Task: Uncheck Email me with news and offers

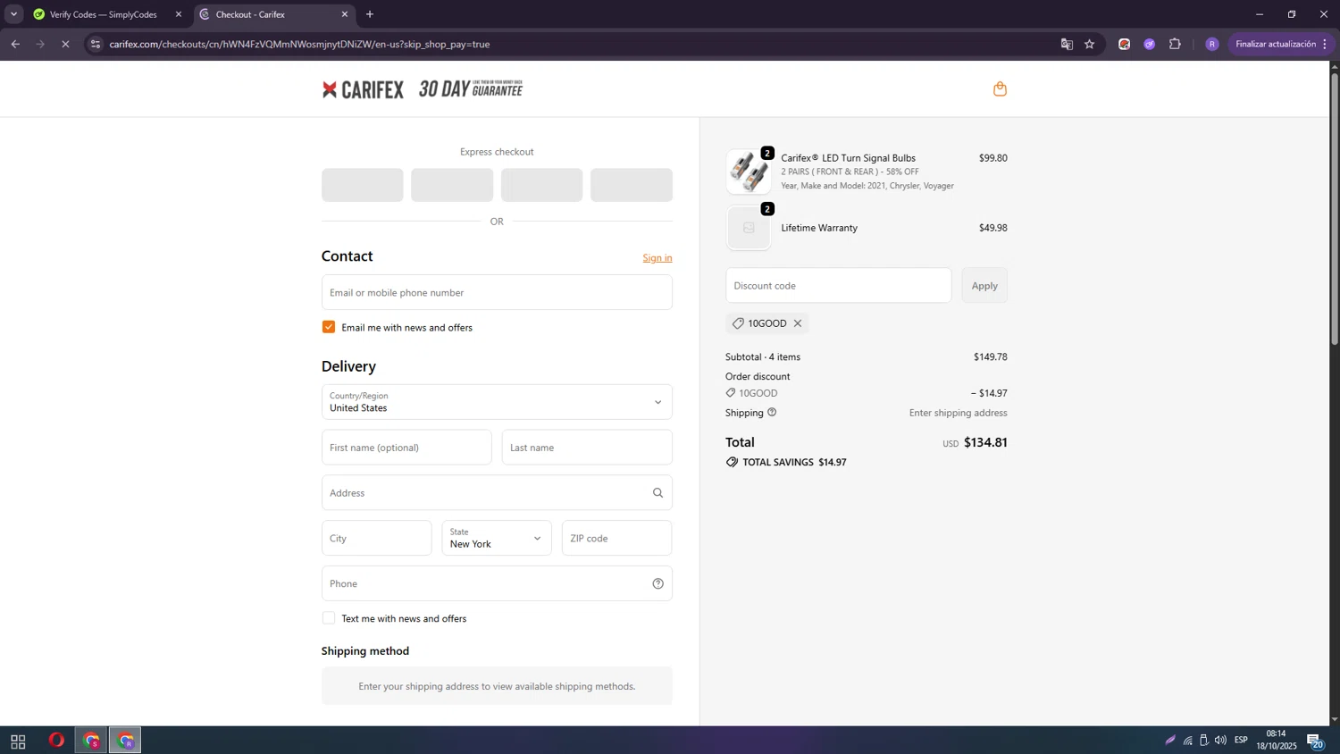Action: 329,327
